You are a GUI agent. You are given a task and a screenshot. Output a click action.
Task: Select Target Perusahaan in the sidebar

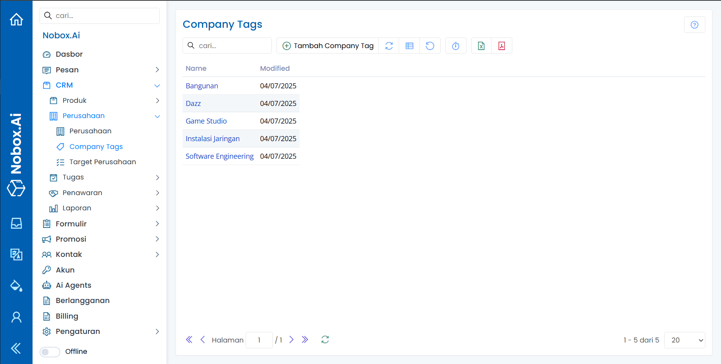(103, 161)
